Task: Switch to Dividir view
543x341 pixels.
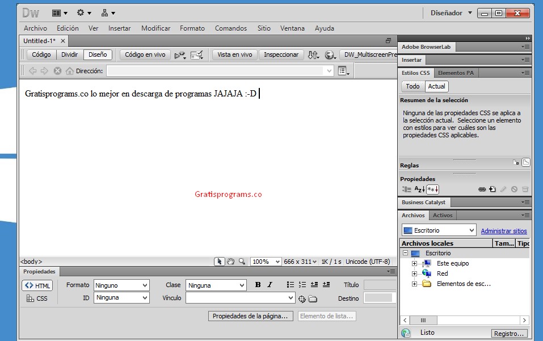Action: [x=70, y=54]
